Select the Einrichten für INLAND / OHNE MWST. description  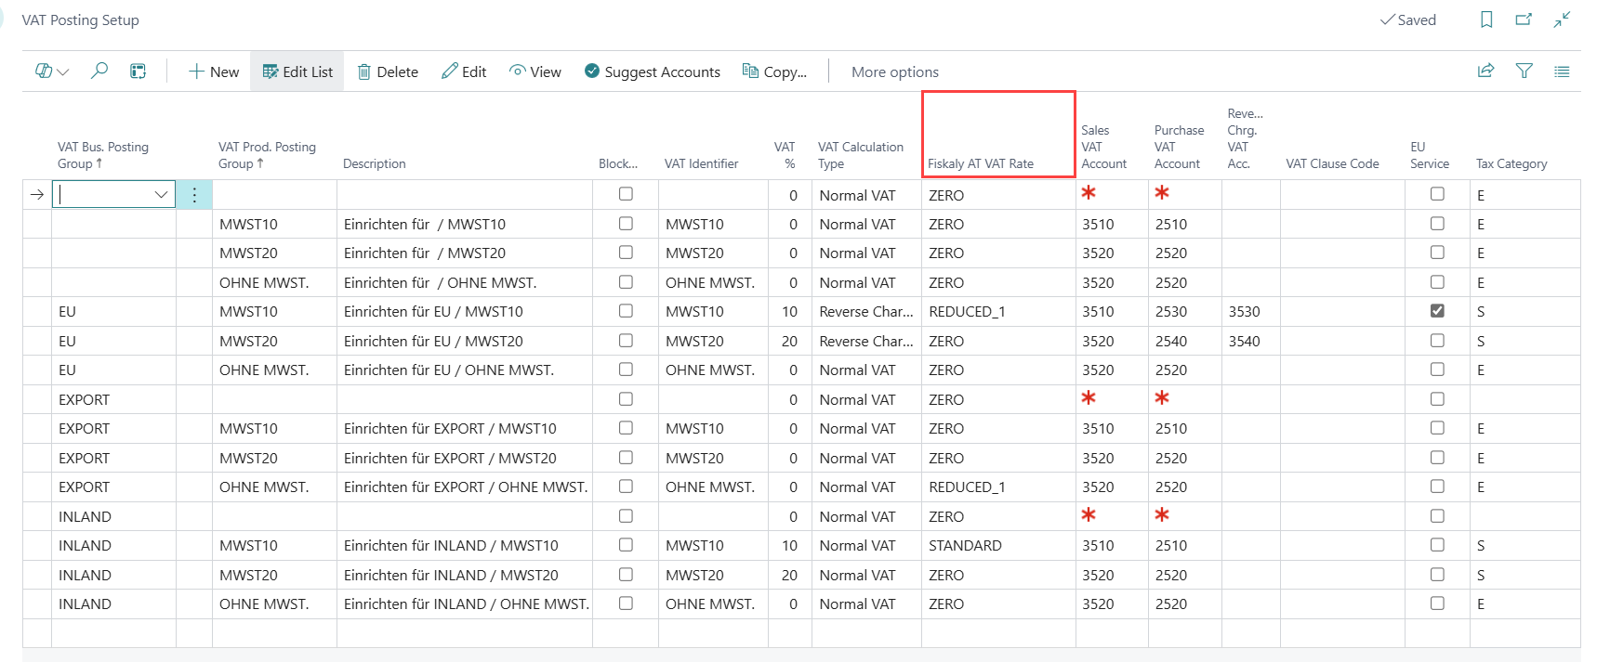pyautogui.click(x=467, y=604)
